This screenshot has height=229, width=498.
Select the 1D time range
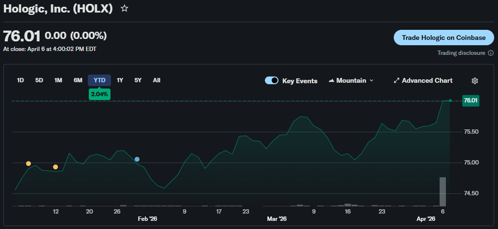[20, 80]
